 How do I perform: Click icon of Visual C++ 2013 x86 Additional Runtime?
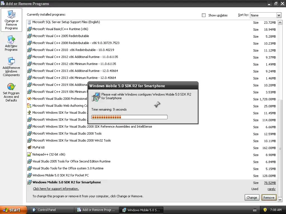tap(29, 71)
